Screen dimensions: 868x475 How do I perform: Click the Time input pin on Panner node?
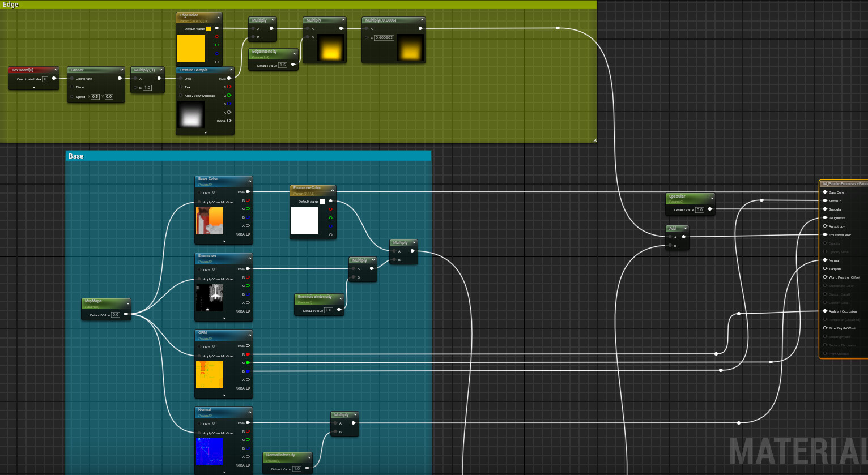click(x=72, y=87)
